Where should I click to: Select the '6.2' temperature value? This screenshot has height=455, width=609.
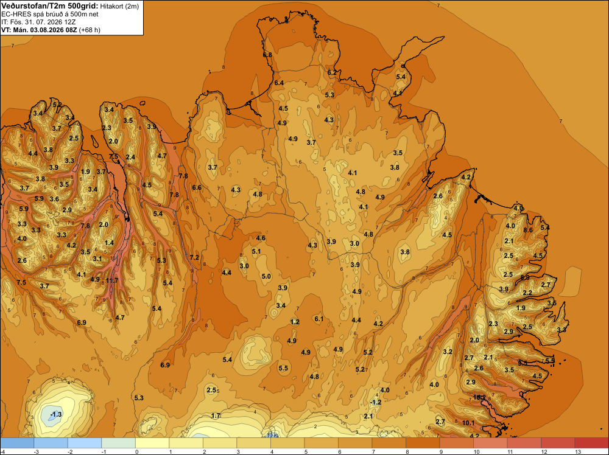[332, 72]
